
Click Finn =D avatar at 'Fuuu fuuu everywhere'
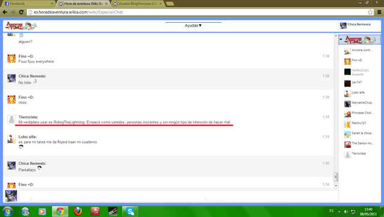coord(11,58)
